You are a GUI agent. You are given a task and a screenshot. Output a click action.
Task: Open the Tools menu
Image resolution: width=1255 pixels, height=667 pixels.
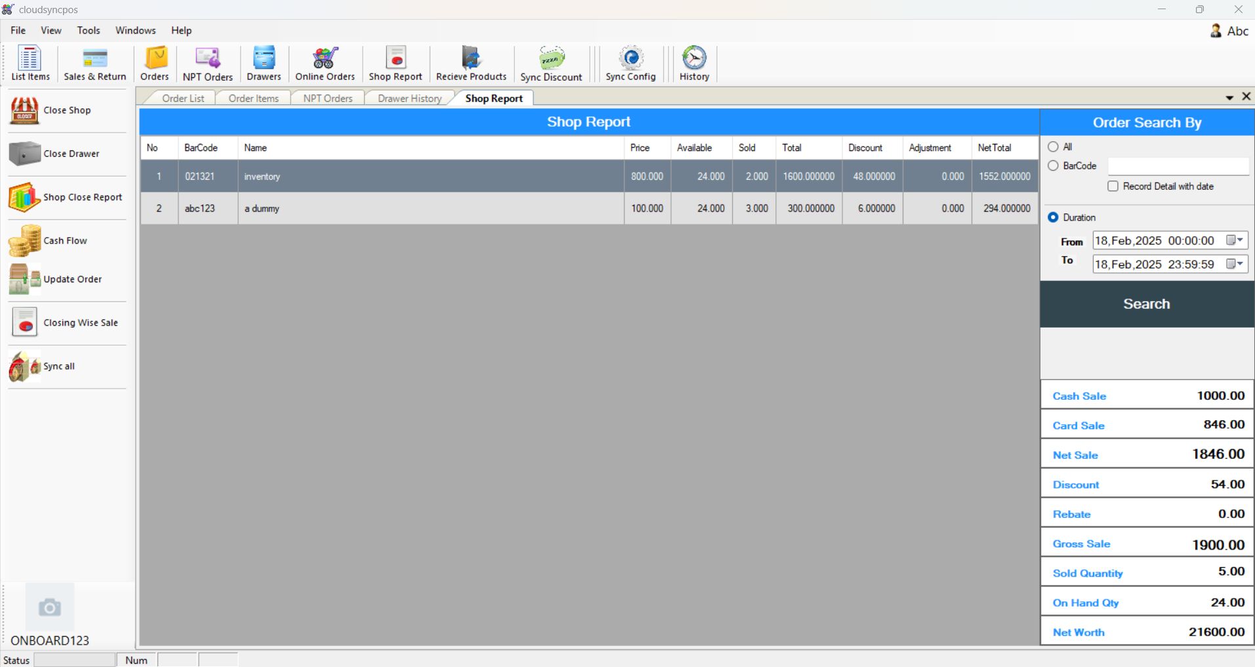click(x=89, y=30)
